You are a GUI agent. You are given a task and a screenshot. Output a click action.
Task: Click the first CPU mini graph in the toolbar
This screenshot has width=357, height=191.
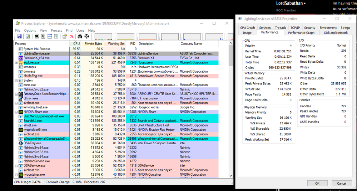[103, 37]
